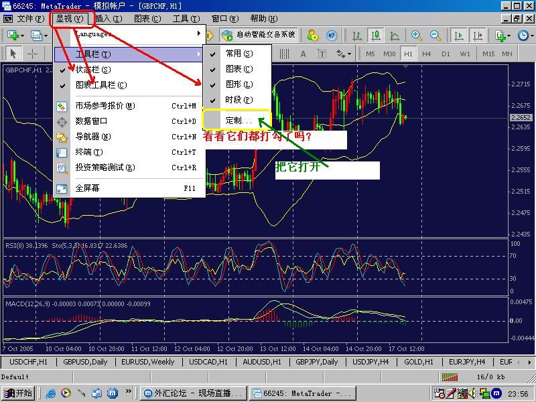536x402 pixels.
Task: Click the help question mark icon
Action: coord(331,36)
